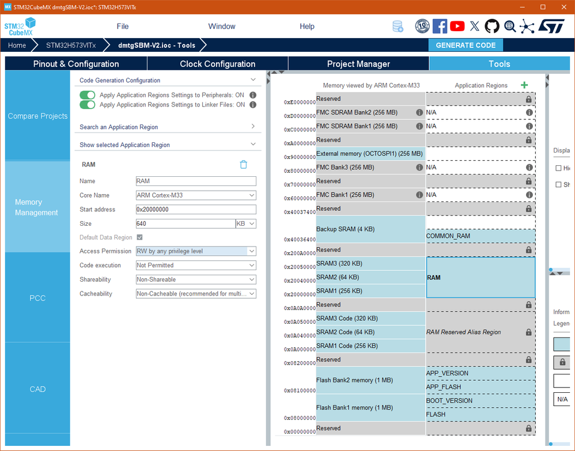Click the STM32CubeMX logo
Image resolution: width=575 pixels, height=451 pixels.
point(20,26)
